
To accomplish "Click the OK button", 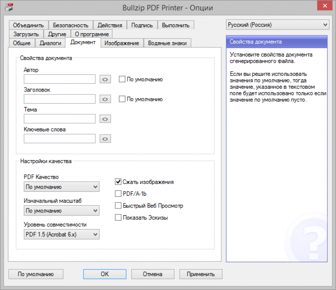I will [105, 274].
